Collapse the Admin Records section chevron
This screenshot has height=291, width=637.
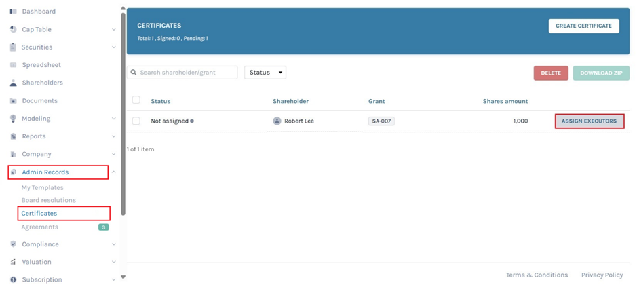[x=113, y=172]
